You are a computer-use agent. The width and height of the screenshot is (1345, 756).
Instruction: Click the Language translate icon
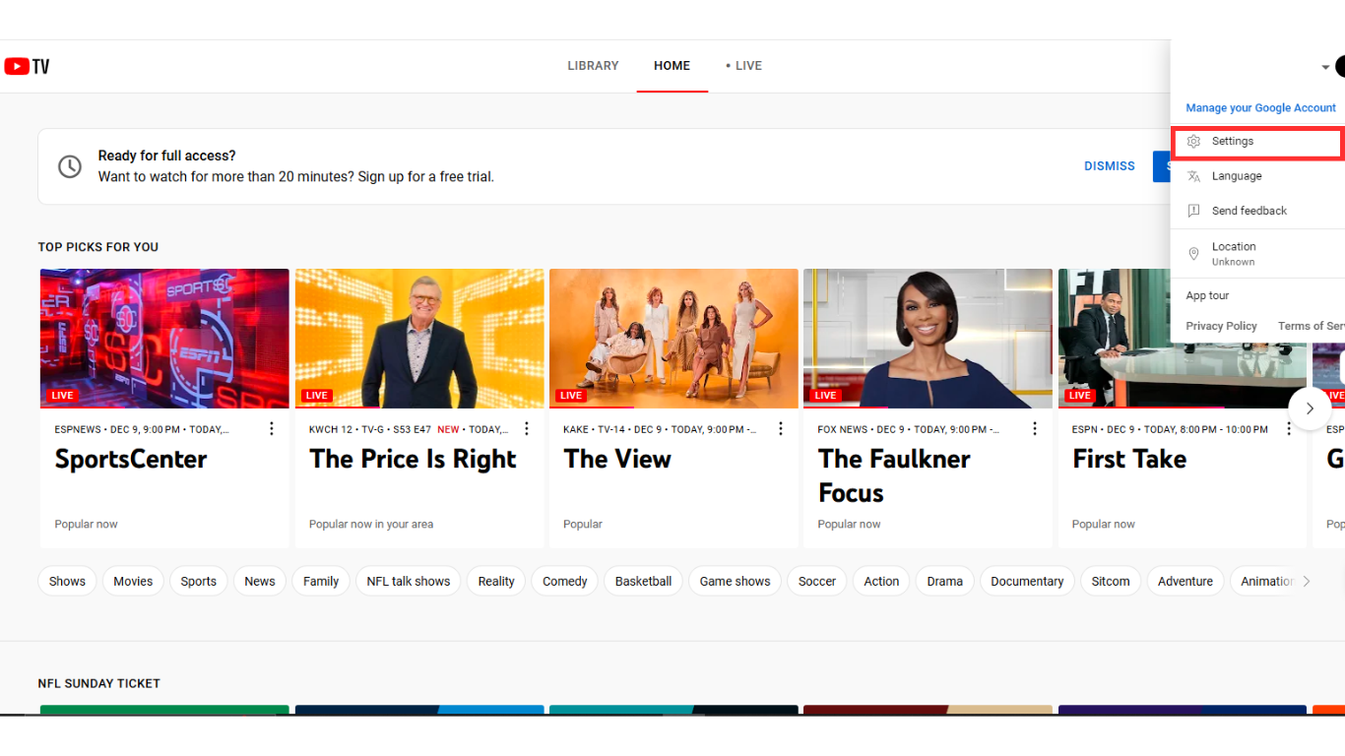point(1193,176)
